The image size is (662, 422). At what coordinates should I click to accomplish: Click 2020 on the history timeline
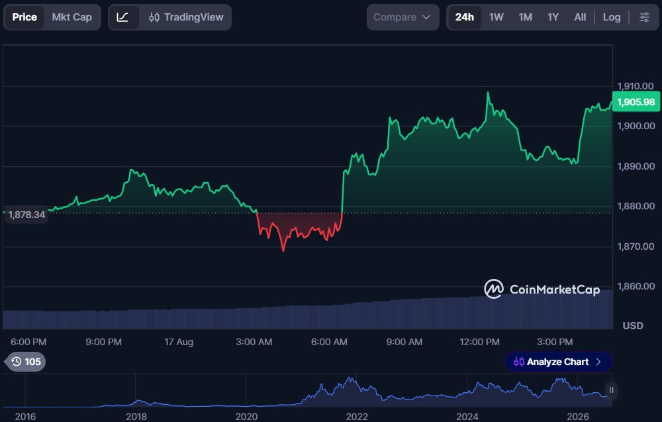click(246, 417)
